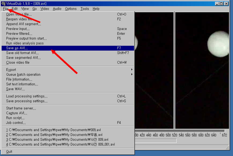Open recent file 1 009.avi
This screenshot has width=233, height=156.
point(68,130)
